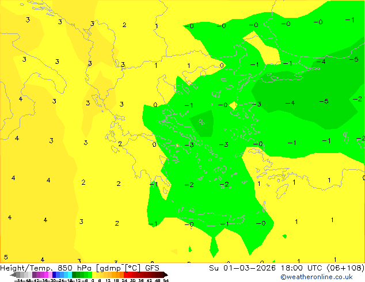This screenshot has width=365, height=282.
Task: Click the '54' label at legend's right end
Action: [166, 280]
